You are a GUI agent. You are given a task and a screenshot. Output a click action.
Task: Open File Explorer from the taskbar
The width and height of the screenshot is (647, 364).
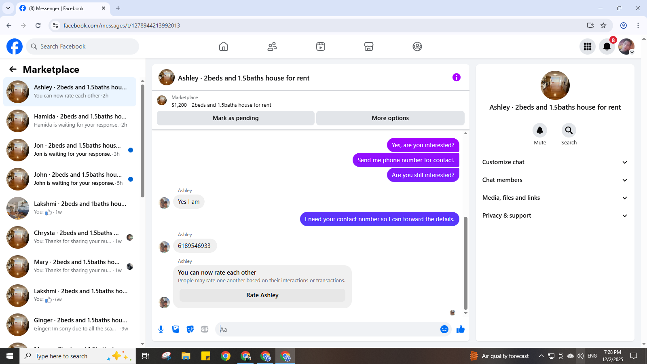click(x=186, y=356)
